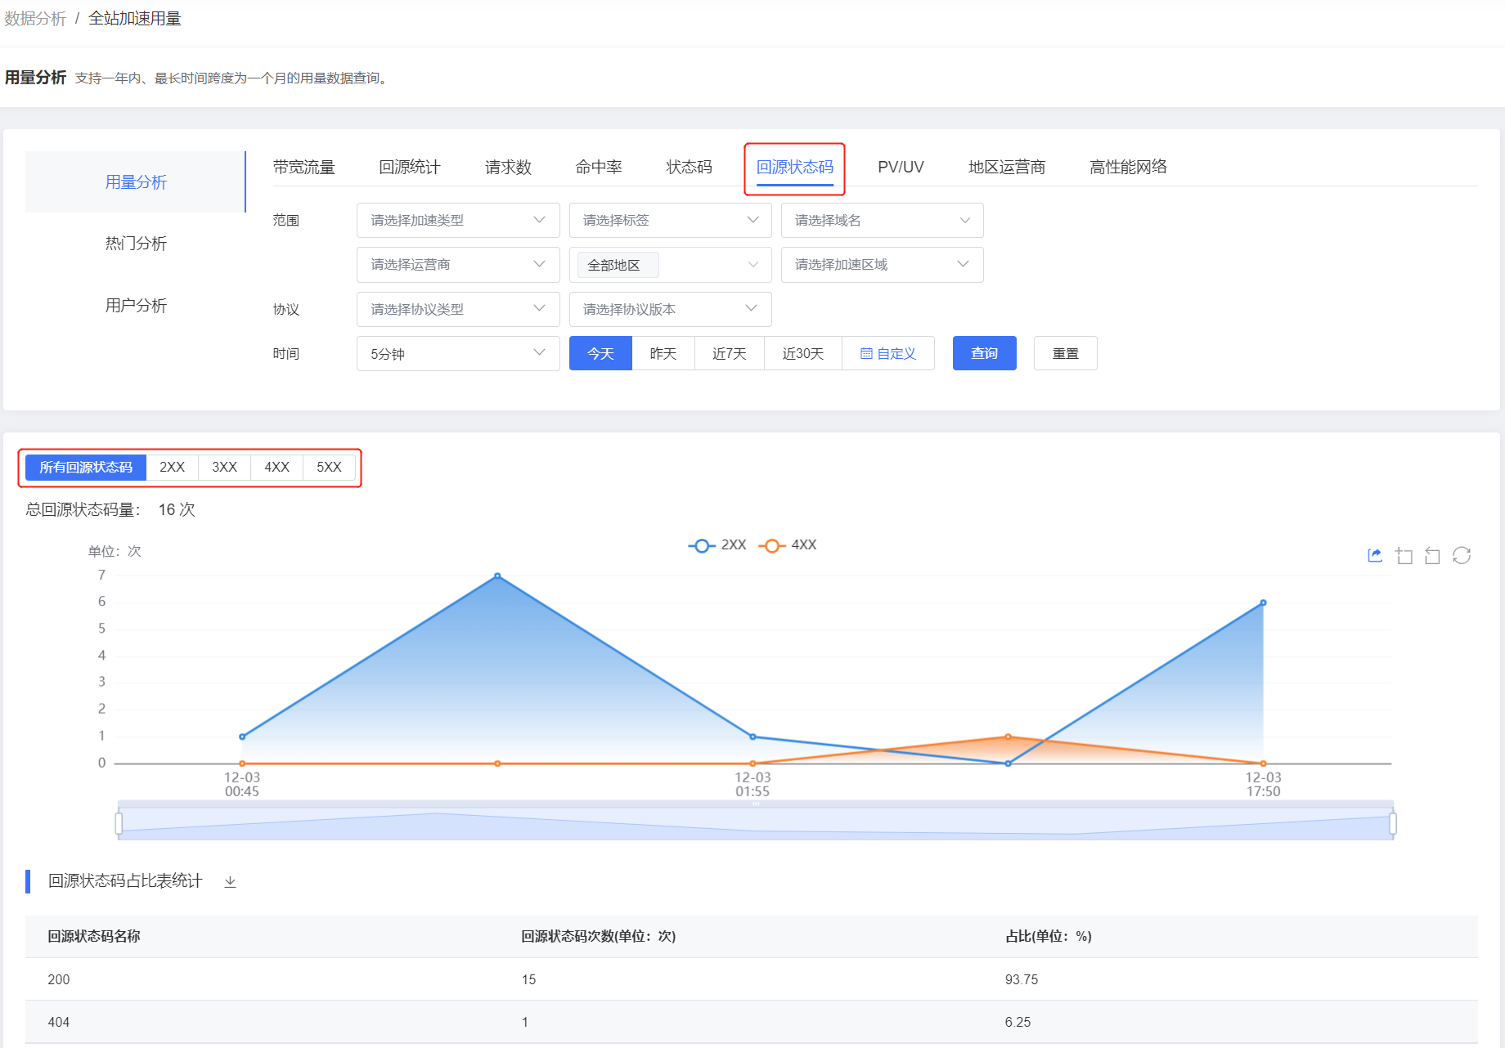This screenshot has height=1048, width=1505.
Task: Select 所有回源状态码 filter
Action: 86,468
